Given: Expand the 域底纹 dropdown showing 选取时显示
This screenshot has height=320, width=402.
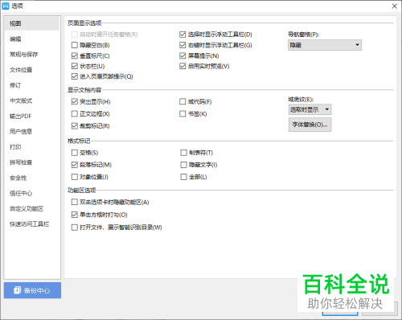Looking at the screenshot, I should tap(310, 109).
